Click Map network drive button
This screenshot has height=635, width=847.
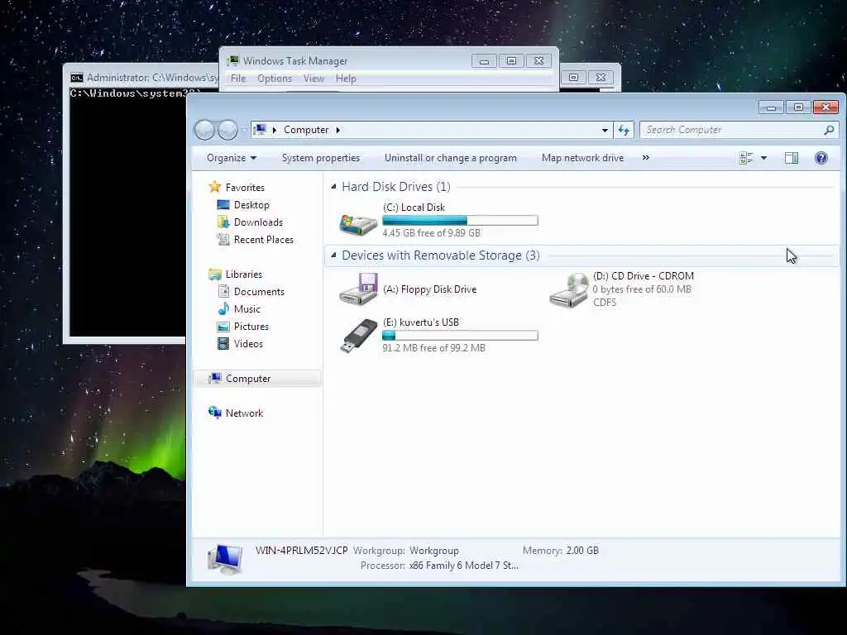pyautogui.click(x=583, y=158)
